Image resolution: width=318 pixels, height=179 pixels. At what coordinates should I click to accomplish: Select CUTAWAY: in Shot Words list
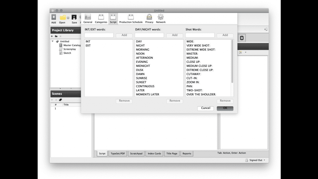[x=194, y=74]
